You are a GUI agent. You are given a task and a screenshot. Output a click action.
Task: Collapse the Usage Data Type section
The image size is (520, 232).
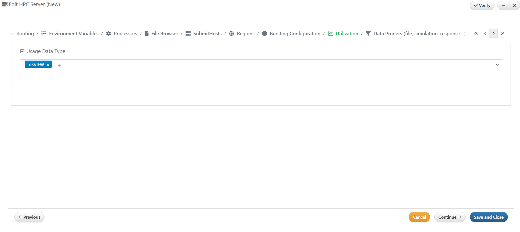tap(22, 51)
